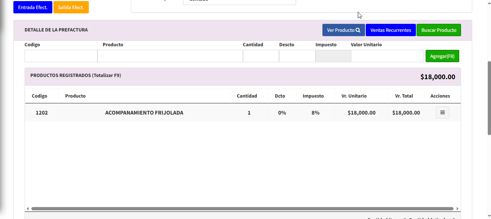Focus the Valor Unitario input
491x219 pixels.
[387, 56]
